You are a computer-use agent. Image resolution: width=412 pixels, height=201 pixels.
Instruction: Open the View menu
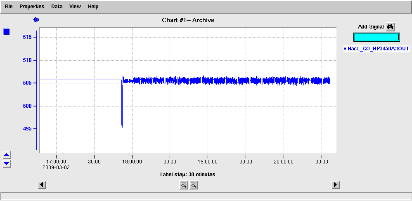coord(75,7)
